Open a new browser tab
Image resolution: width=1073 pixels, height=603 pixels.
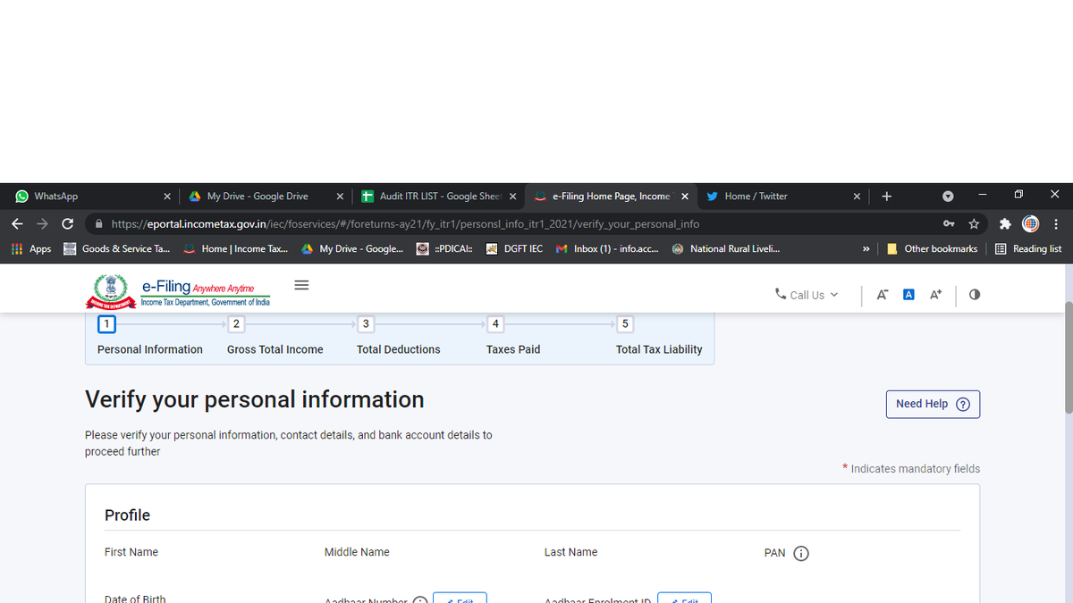886,197
